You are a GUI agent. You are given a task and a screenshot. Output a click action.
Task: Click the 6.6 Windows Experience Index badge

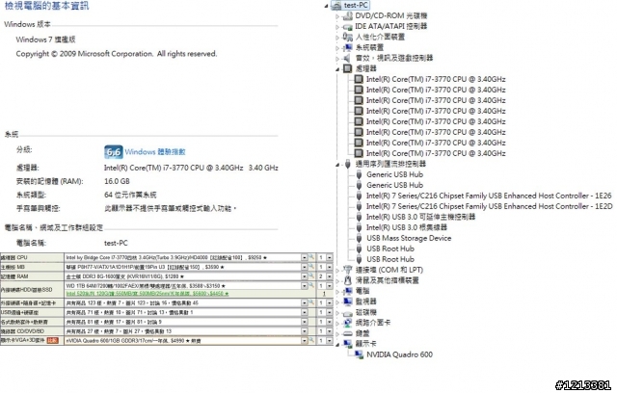[114, 152]
